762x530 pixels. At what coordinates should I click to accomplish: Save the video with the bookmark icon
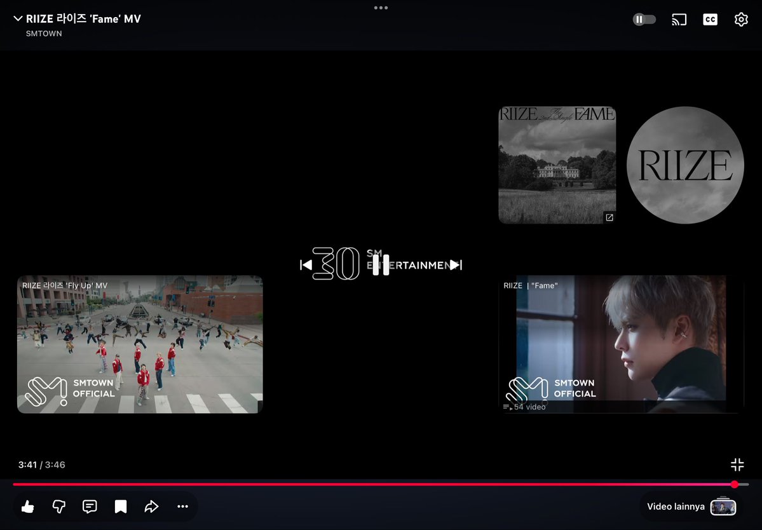[121, 506]
